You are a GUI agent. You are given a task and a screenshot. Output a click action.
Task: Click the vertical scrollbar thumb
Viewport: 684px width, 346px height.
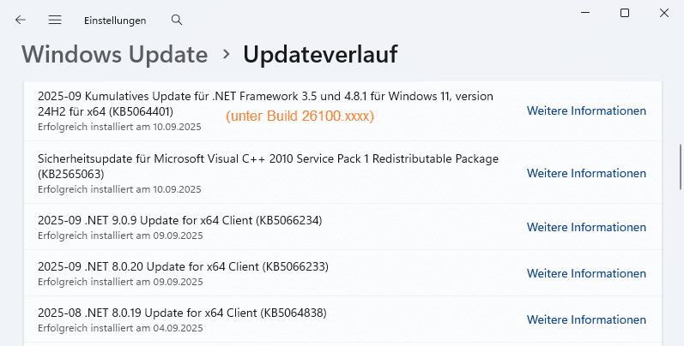click(x=679, y=161)
